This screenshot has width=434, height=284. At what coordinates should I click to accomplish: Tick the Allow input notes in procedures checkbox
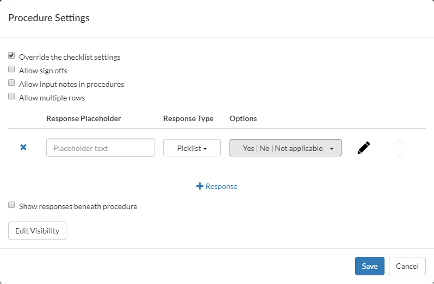pos(11,83)
